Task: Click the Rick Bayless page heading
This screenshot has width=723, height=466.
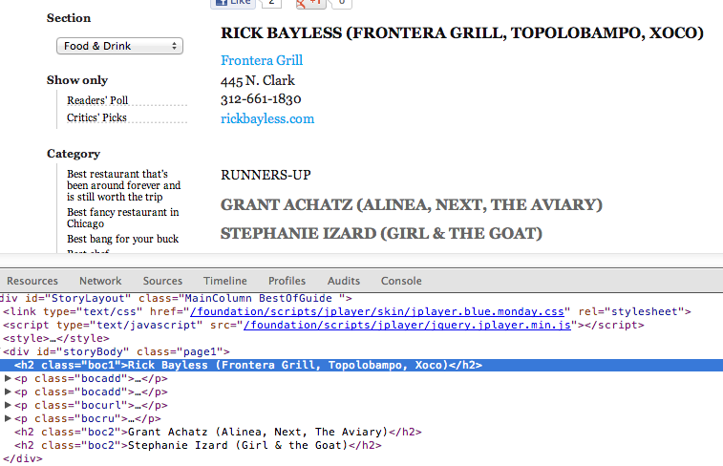Action: click(462, 32)
